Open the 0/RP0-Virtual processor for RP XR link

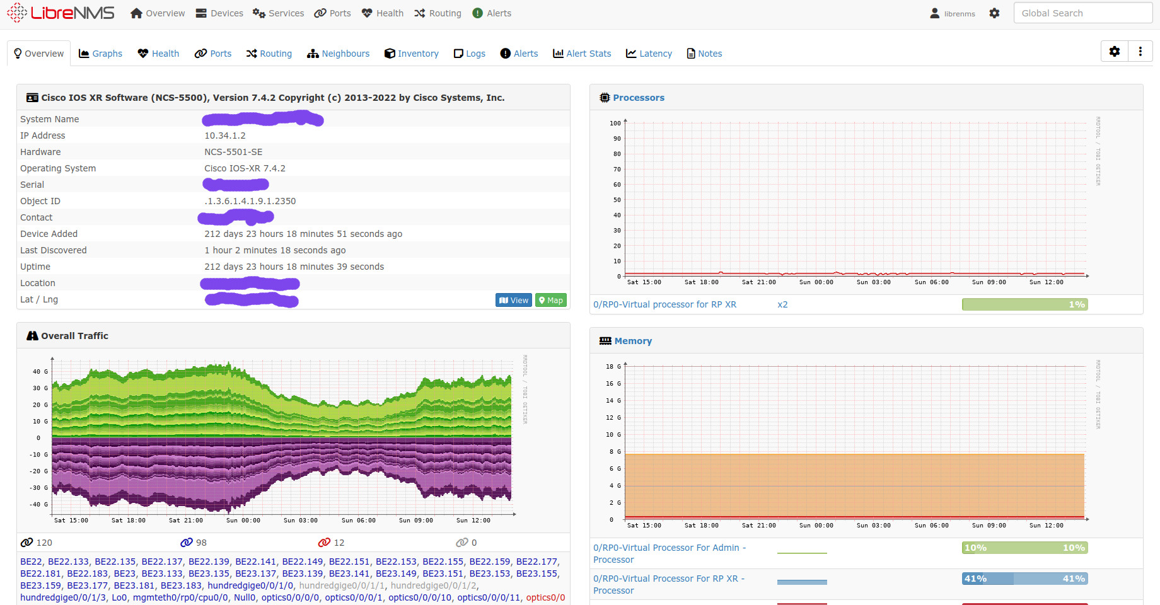[x=664, y=304]
